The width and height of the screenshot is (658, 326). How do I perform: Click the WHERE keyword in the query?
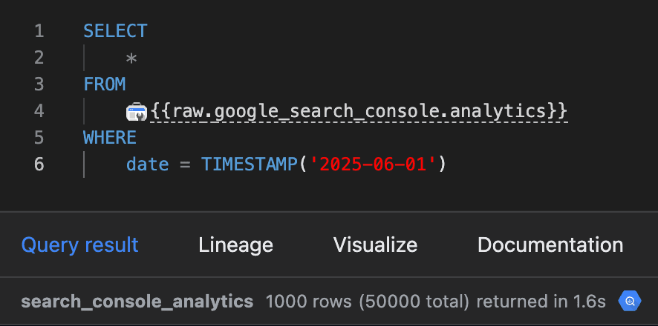pos(110,138)
